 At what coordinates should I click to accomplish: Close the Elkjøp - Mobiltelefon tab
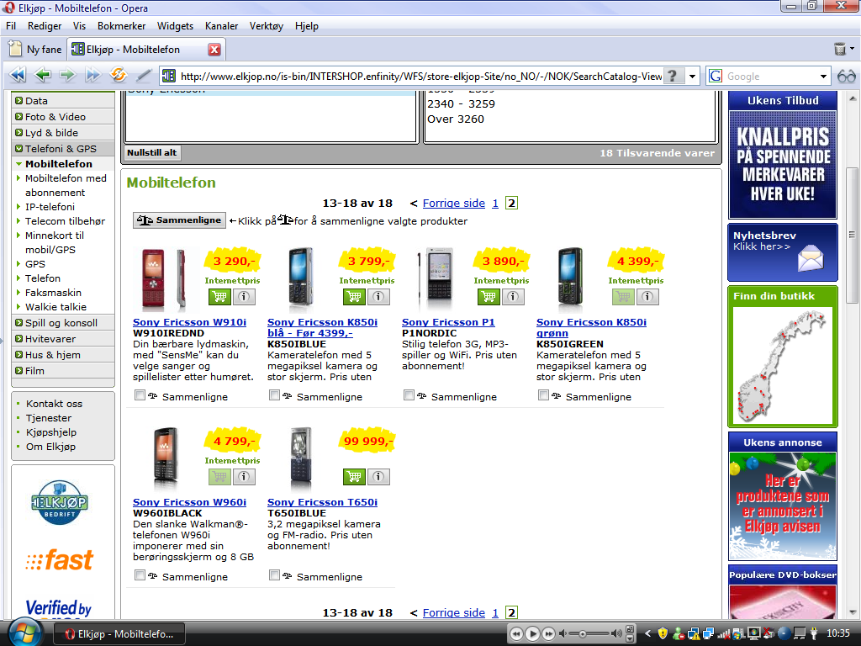214,50
